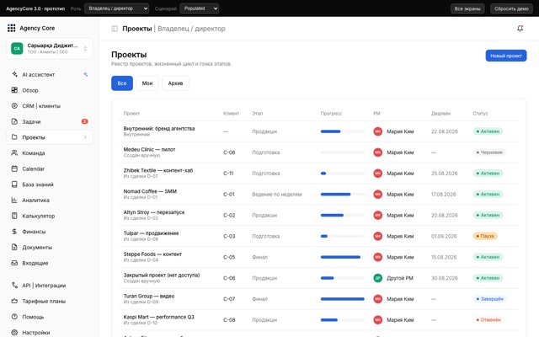This screenshot has width=539, height=337.
Task: Click the Завершён status badge
Action: (489, 299)
